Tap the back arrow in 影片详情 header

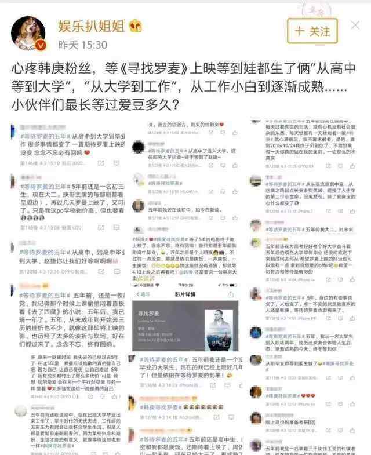point(137,294)
